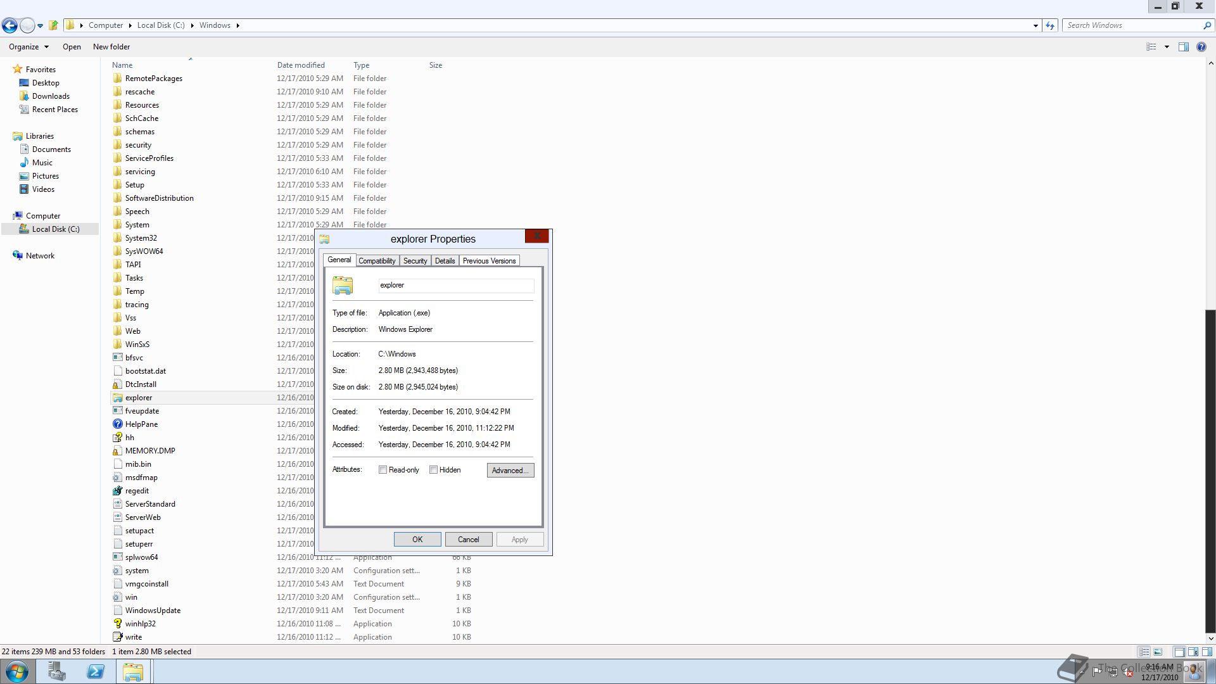Switch to the Security tab
1216x684 pixels.
(x=415, y=261)
